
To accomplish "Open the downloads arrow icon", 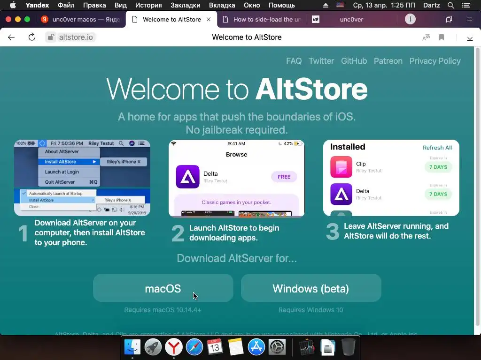I will click(x=470, y=37).
